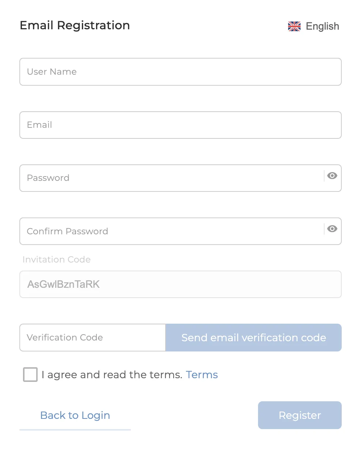364x454 pixels.
Task: Click the underline bar beneath Back to Login
Action: [75, 430]
